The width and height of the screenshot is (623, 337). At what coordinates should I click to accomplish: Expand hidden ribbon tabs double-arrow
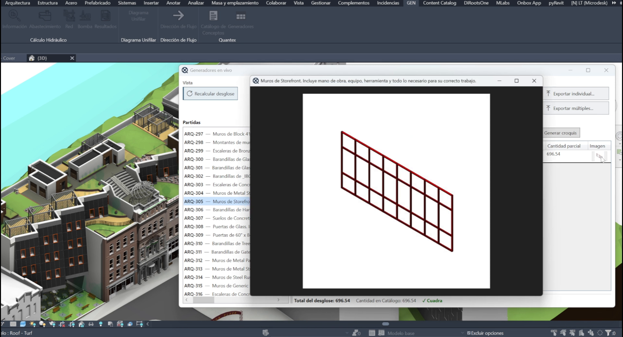614,3
